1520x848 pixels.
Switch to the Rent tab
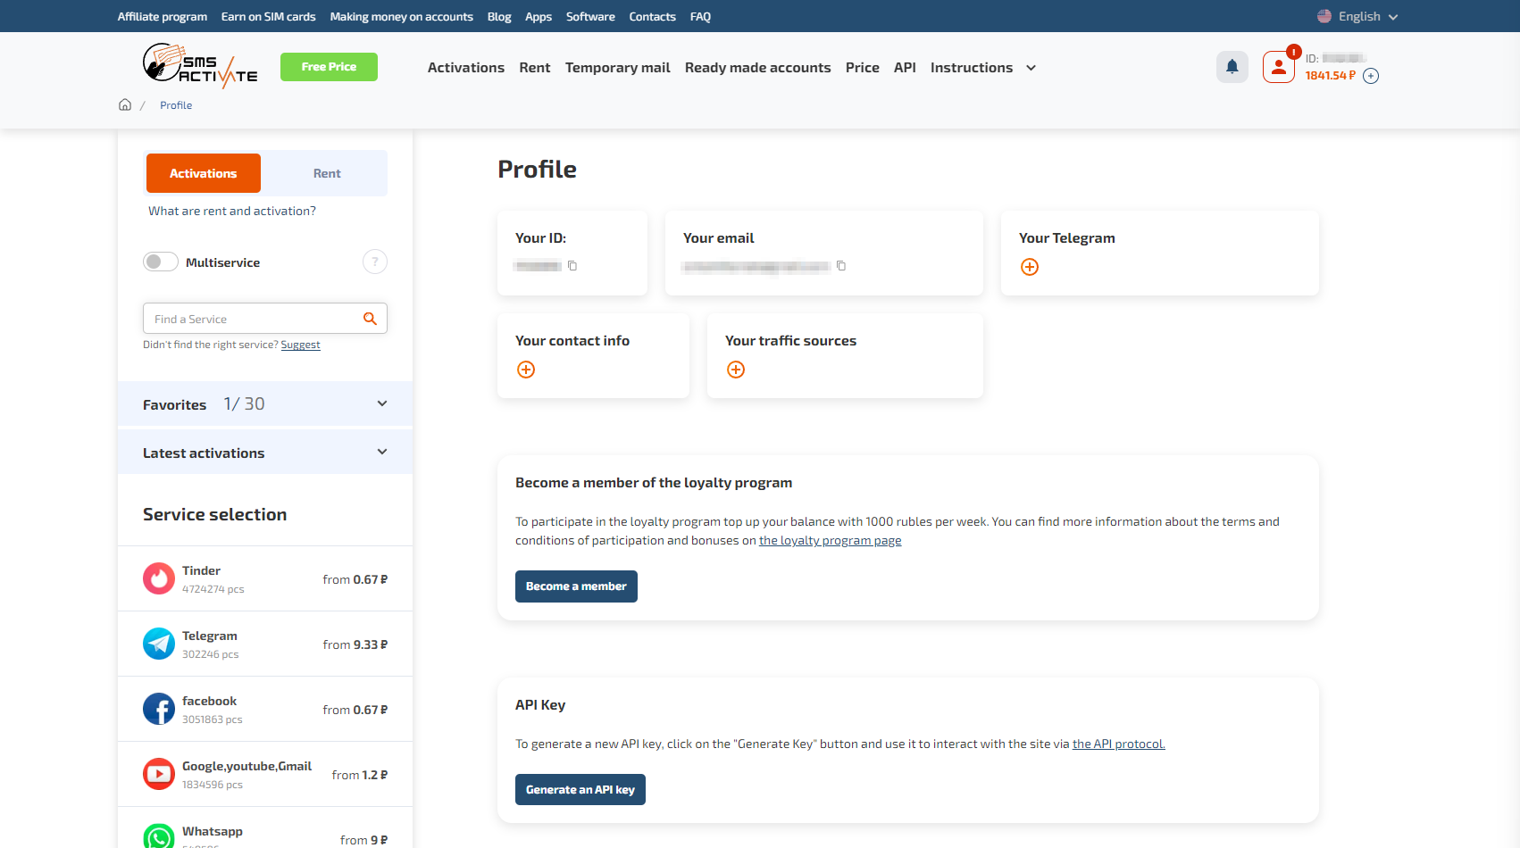coord(326,172)
